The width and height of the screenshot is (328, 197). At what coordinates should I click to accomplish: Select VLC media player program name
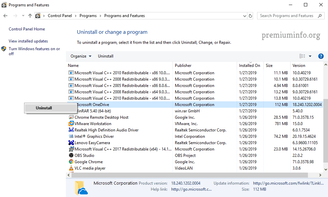pos(90,168)
